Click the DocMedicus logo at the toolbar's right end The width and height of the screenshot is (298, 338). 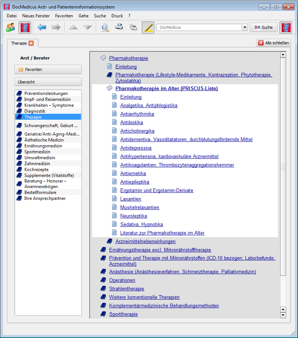286,27
